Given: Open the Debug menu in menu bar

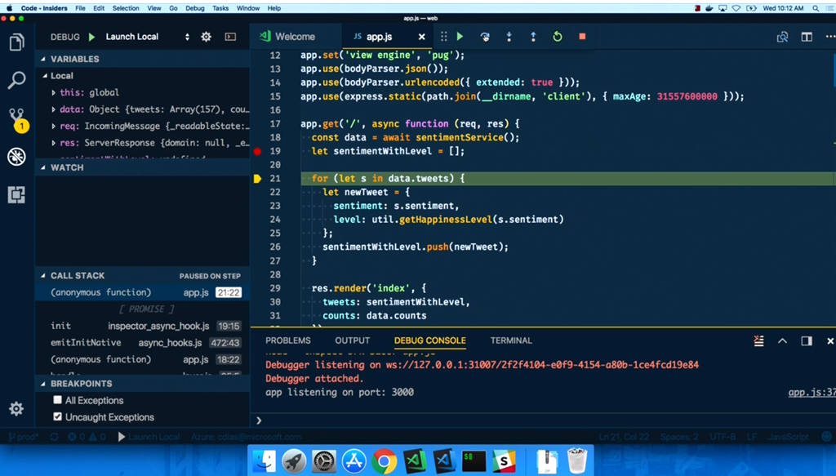Looking at the screenshot, I should (x=194, y=8).
